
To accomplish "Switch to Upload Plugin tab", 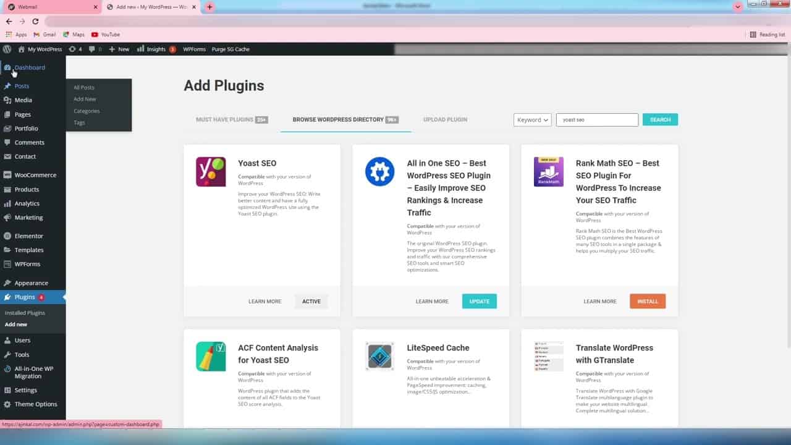I will tap(445, 119).
